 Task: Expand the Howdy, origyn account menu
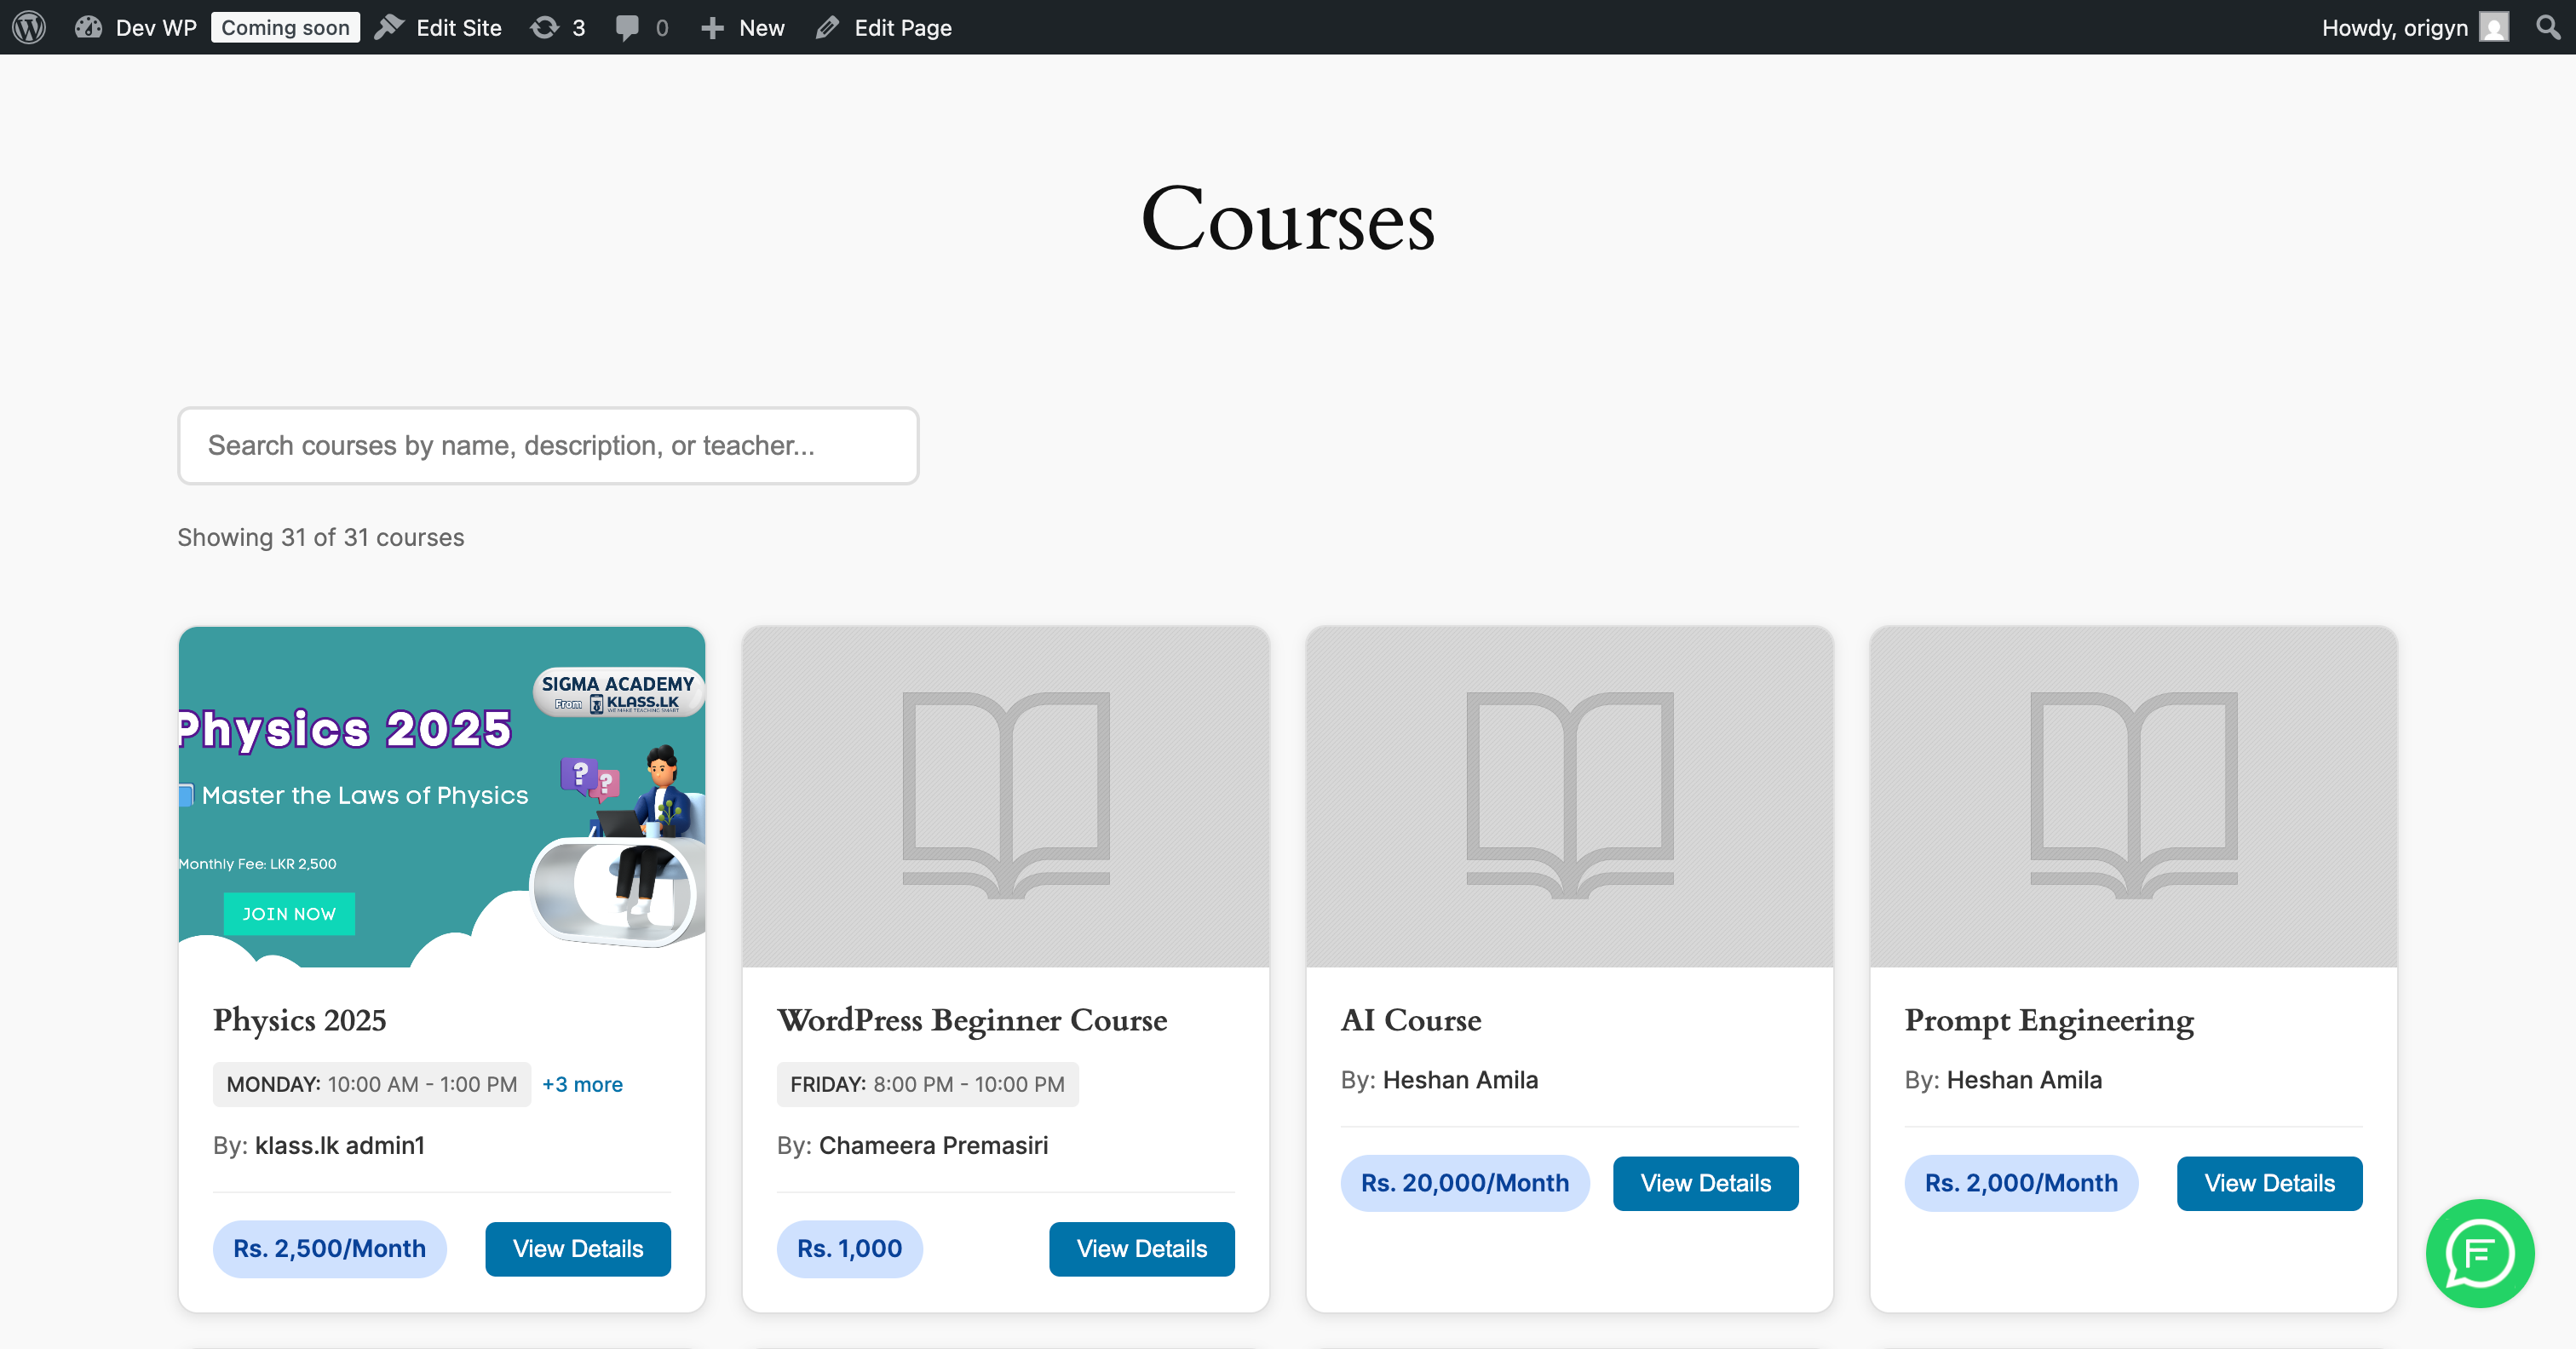click(x=2394, y=27)
